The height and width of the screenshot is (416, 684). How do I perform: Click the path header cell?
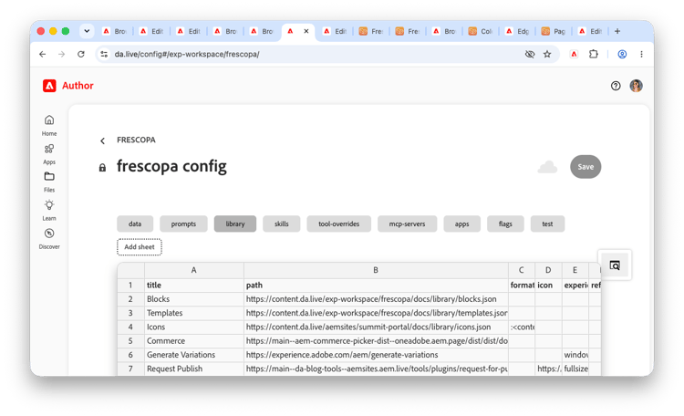tap(376, 285)
